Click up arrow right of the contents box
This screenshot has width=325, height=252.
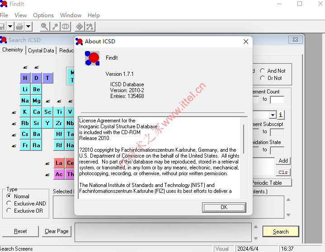click(x=288, y=200)
